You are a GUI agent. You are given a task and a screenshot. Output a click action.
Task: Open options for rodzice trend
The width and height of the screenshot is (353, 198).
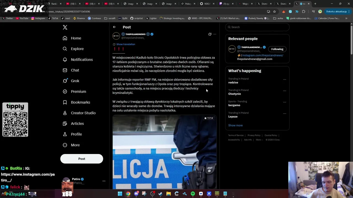click(x=285, y=79)
